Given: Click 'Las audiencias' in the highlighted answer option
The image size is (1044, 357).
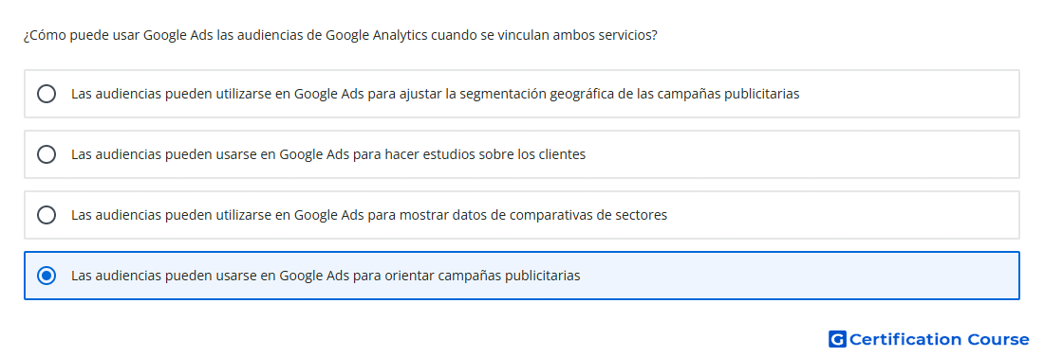Looking at the screenshot, I should 109,276.
